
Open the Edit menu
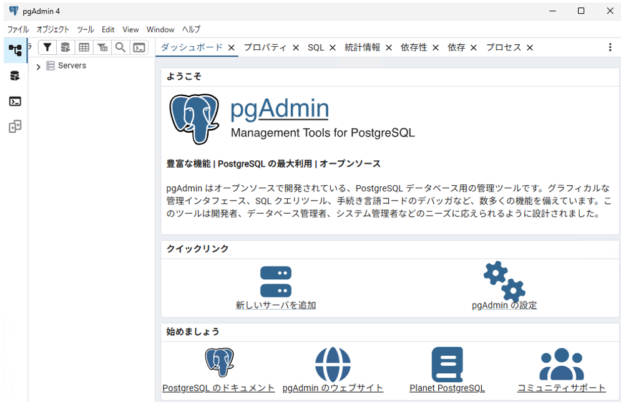pos(108,30)
